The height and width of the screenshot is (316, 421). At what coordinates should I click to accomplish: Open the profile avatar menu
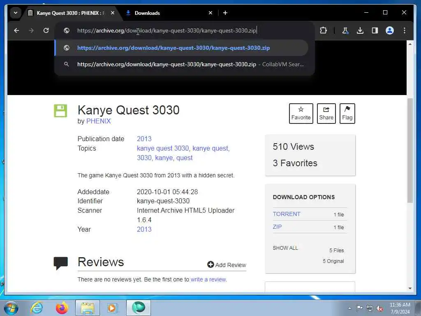(x=390, y=30)
